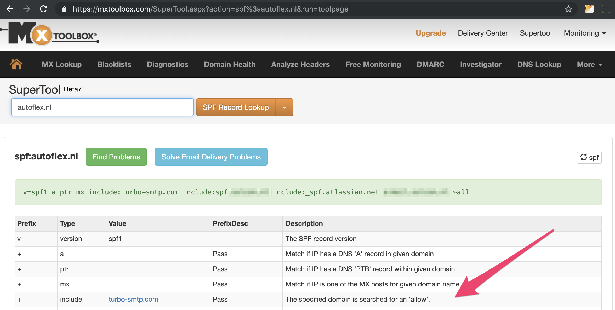Go to DMARC in the navbar
Image resolution: width=615 pixels, height=310 pixels.
click(430, 65)
